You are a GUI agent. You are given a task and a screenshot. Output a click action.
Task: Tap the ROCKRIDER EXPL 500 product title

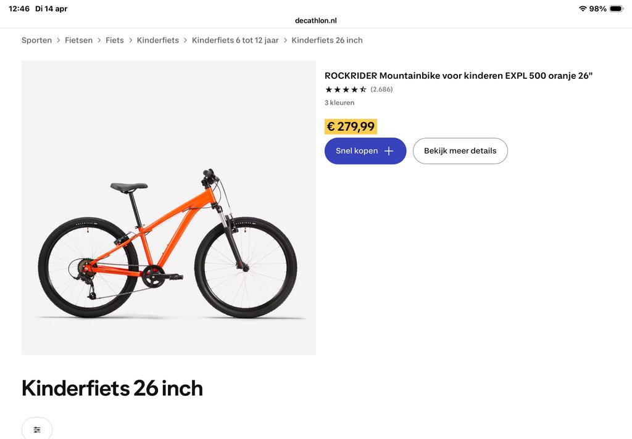tap(459, 75)
